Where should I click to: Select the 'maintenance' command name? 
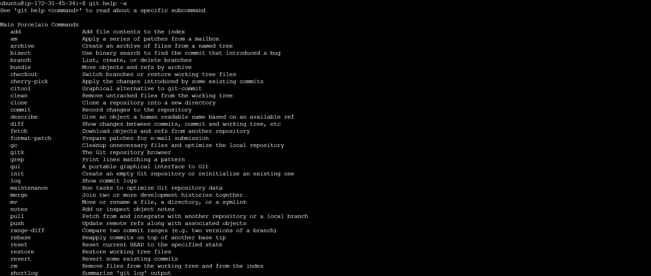(x=29, y=188)
